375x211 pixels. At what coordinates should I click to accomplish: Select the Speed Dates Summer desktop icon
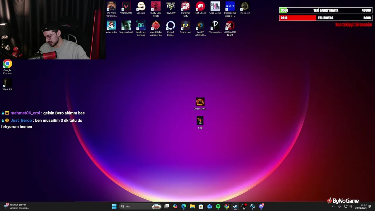(x=156, y=29)
